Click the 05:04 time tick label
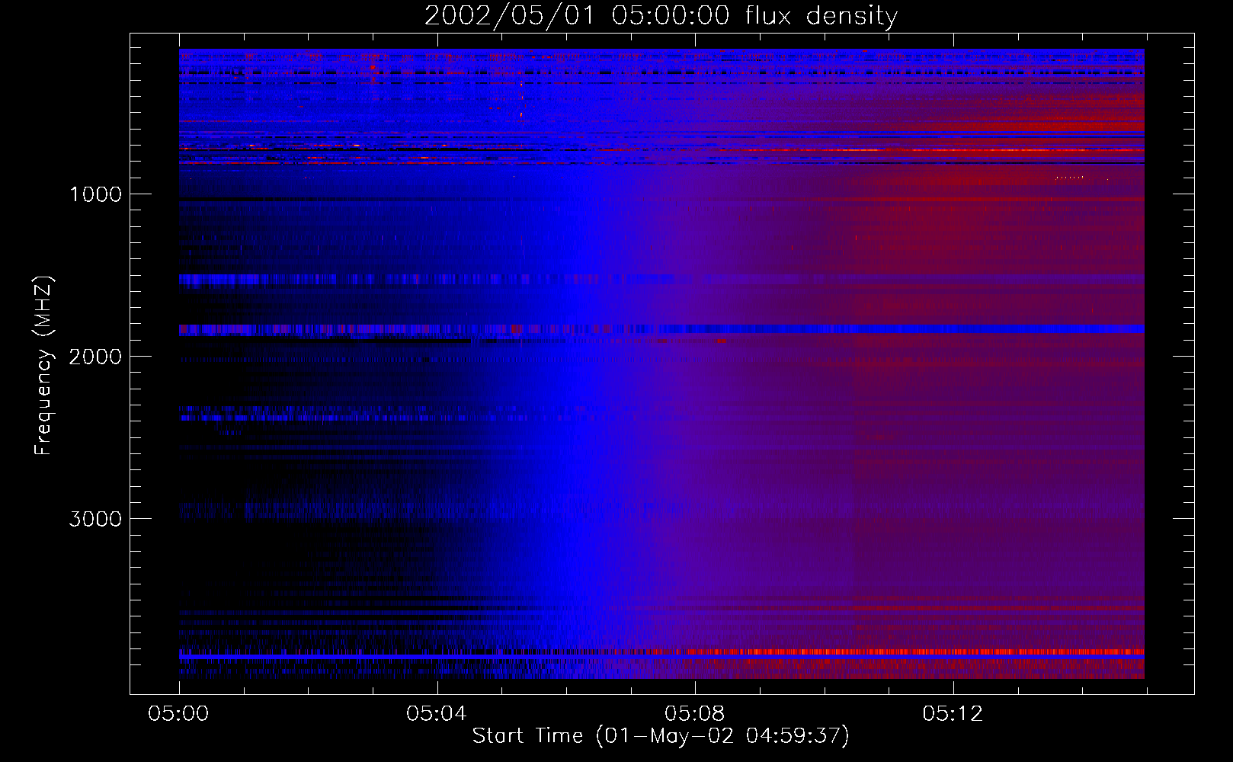This screenshot has width=1233, height=762. [x=437, y=713]
